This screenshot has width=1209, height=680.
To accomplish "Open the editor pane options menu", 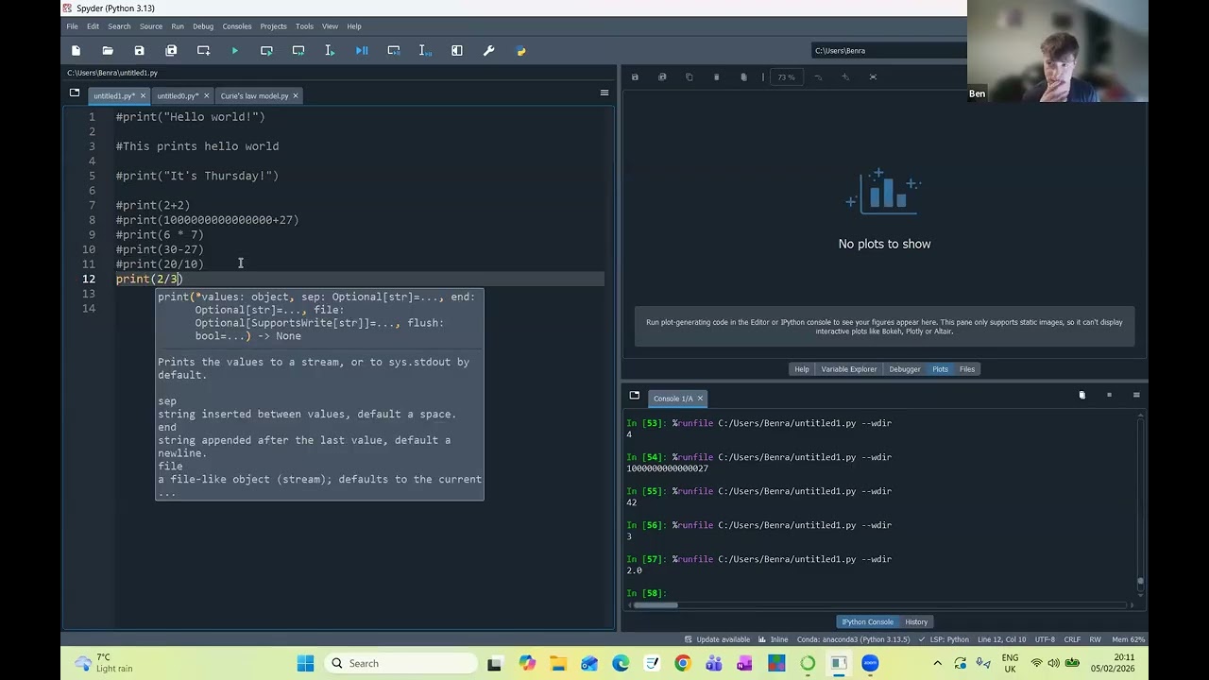I will [x=604, y=93].
